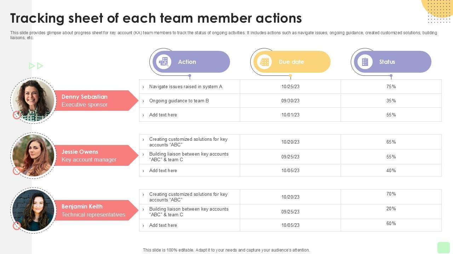
Task: Select Benjamin Keith's profile photo
Action: coord(34,210)
